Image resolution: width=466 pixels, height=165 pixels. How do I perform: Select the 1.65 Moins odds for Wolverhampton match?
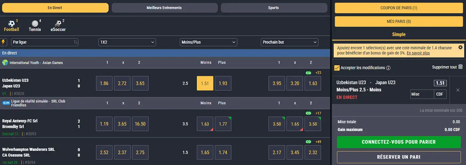tap(205, 152)
